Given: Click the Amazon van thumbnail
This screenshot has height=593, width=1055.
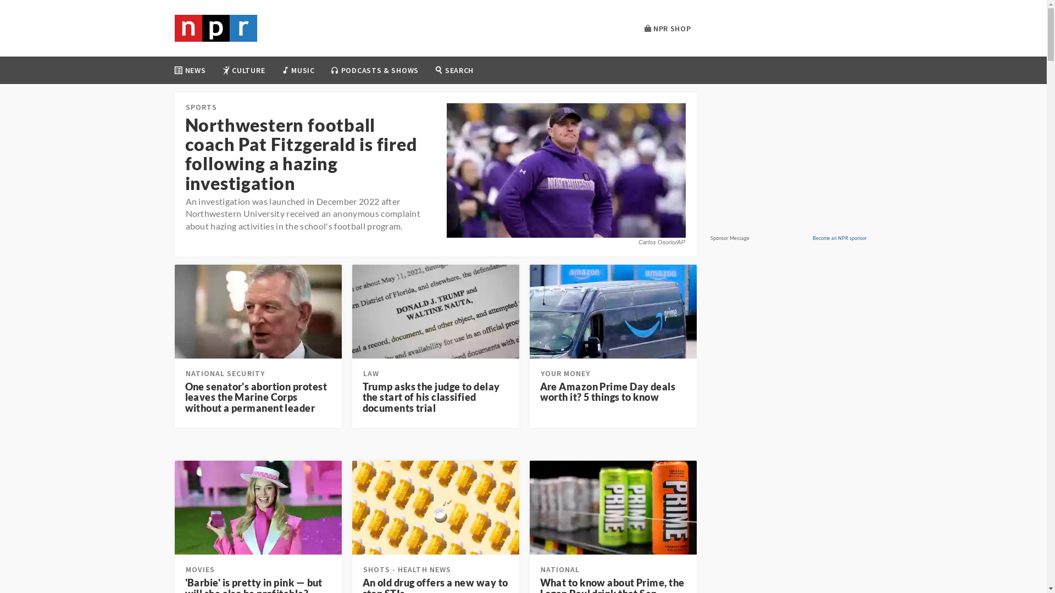Looking at the screenshot, I should (x=613, y=311).
